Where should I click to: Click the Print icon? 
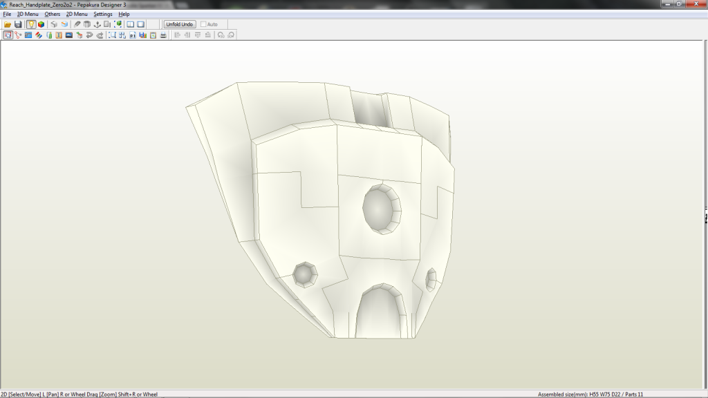click(x=163, y=35)
